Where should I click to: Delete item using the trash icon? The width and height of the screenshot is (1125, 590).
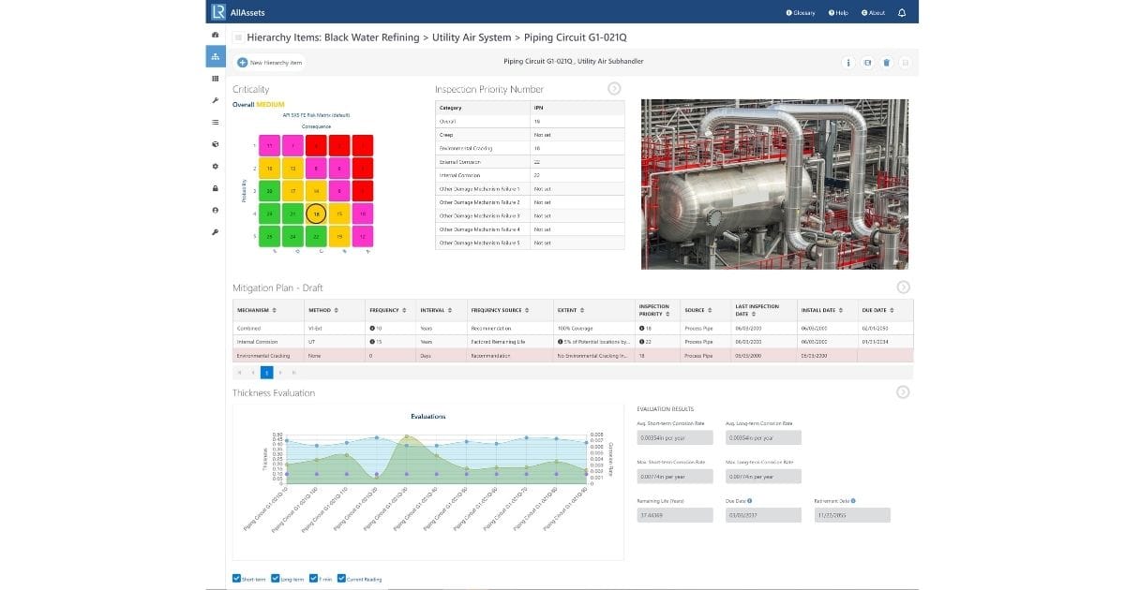click(886, 63)
